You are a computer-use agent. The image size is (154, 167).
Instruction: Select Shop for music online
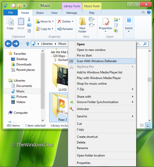pos(102,84)
